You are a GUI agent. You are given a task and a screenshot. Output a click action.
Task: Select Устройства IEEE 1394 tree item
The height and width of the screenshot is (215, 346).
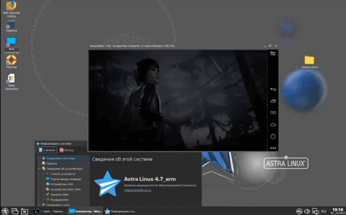tap(63, 189)
